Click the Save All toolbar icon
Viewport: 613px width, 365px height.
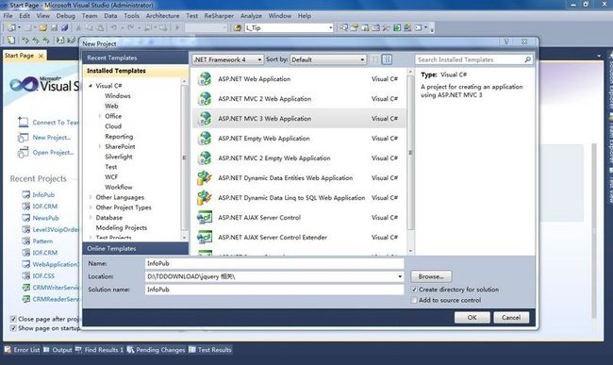[65, 27]
